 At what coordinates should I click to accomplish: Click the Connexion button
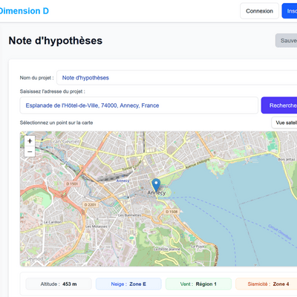click(259, 11)
